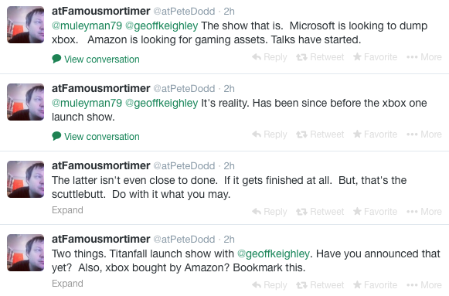
Task: Retweet the 'scuttlebutt' tweet
Action: click(x=320, y=212)
